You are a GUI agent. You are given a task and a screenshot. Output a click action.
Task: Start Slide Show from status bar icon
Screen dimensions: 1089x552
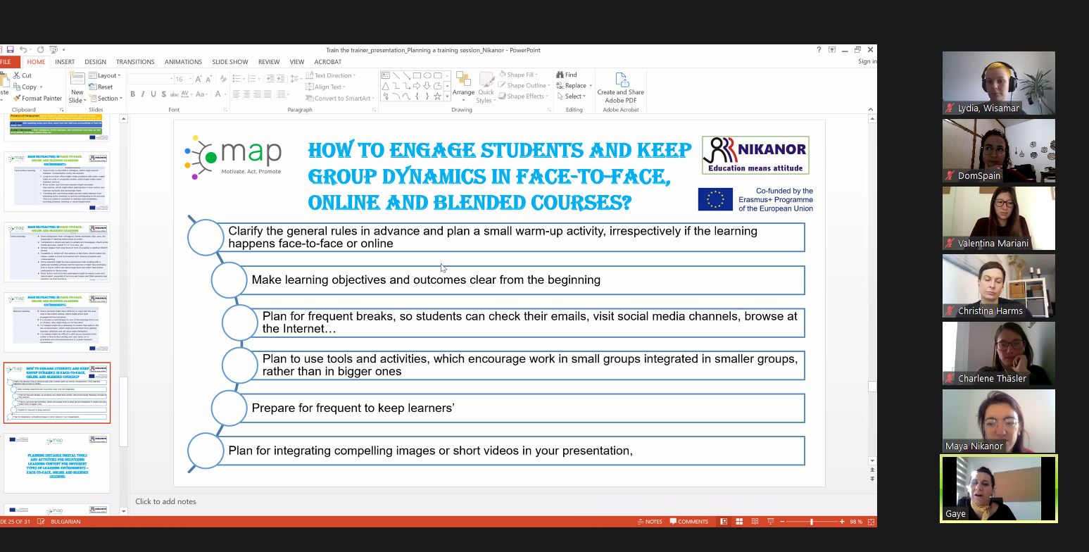(770, 522)
